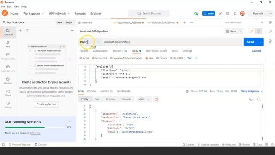Viewport: 275px width, 155px height.
Task: Select the raw body type
Action: point(149,58)
